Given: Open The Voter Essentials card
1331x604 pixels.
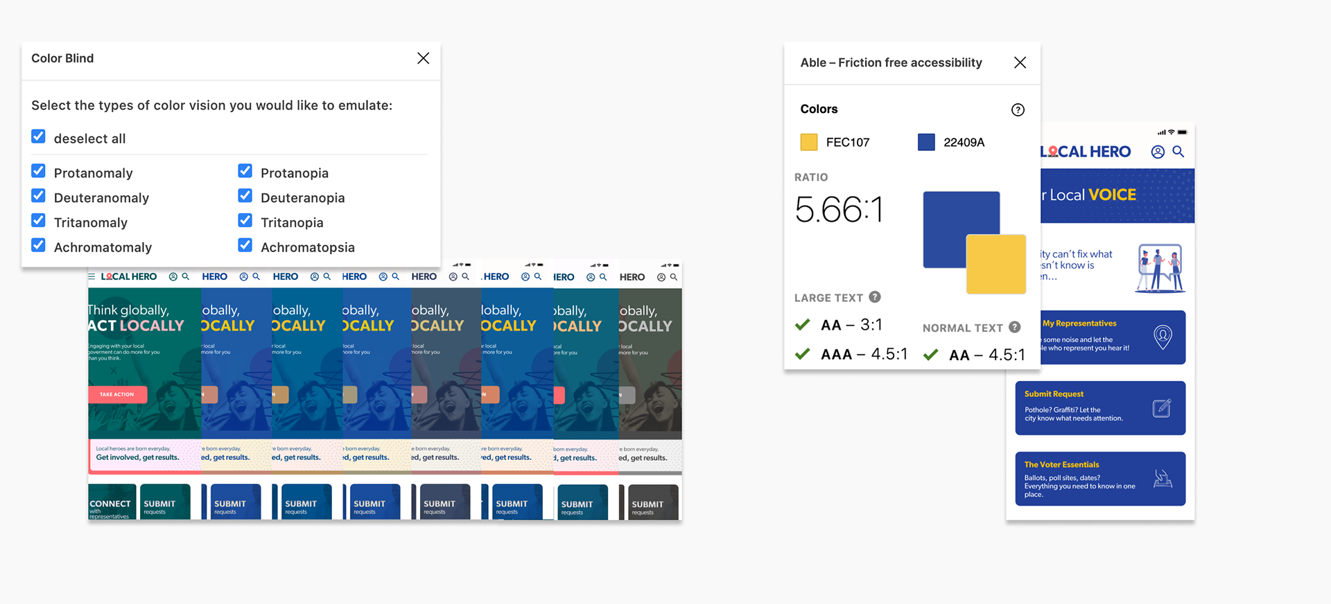Looking at the screenshot, I should point(1100,479).
